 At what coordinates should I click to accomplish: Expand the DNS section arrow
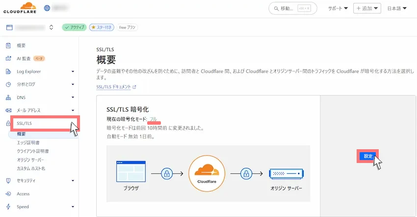[73, 97]
